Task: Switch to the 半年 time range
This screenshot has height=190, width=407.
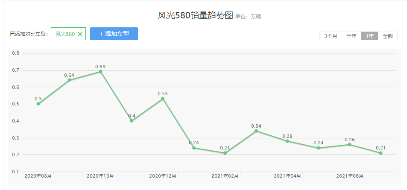Action: (351, 36)
